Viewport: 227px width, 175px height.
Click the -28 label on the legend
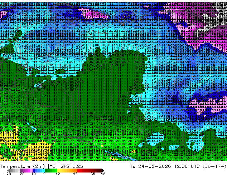(x=8, y=174)
